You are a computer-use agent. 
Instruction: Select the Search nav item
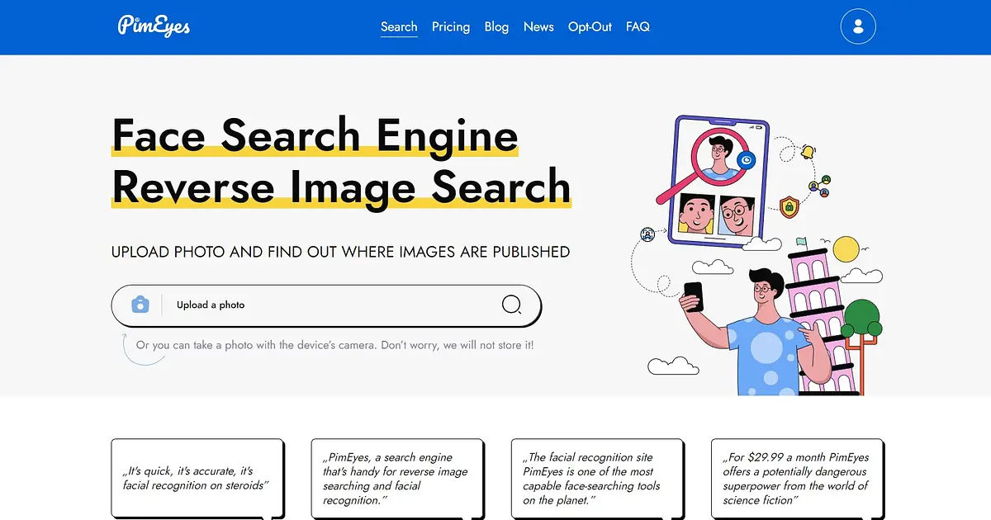point(399,26)
